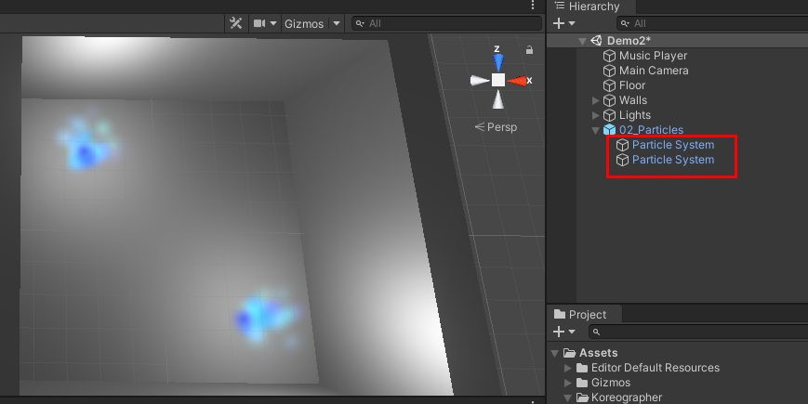Image resolution: width=808 pixels, height=404 pixels.
Task: Collapse the Koreographer folder
Action: [568, 397]
